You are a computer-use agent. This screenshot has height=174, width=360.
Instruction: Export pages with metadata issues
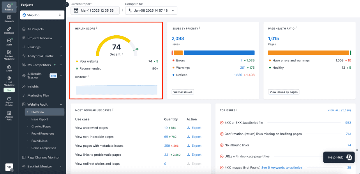point(194,146)
